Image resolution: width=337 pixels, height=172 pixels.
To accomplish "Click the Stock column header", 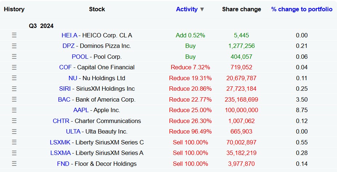I will click(97, 9).
